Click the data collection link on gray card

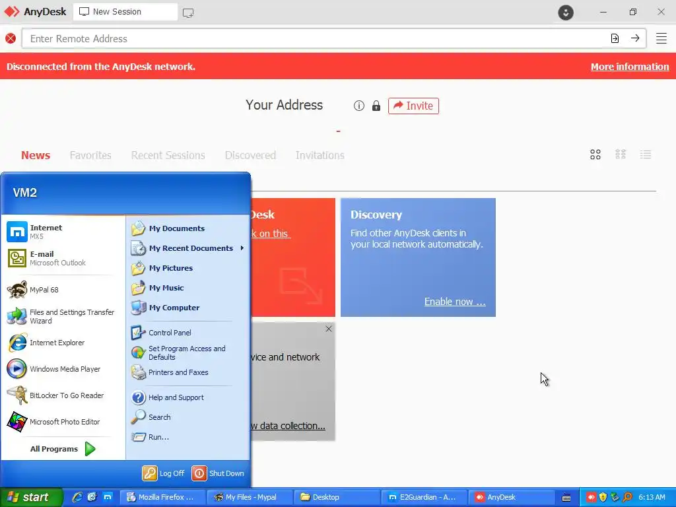[288, 426]
